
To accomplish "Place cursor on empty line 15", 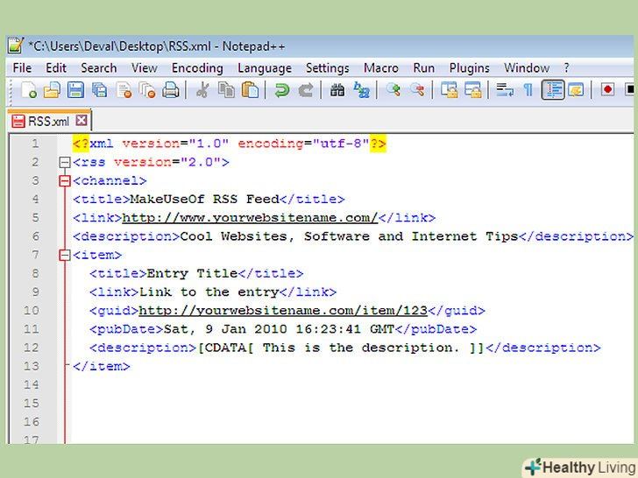I will pyautogui.click(x=352, y=404).
